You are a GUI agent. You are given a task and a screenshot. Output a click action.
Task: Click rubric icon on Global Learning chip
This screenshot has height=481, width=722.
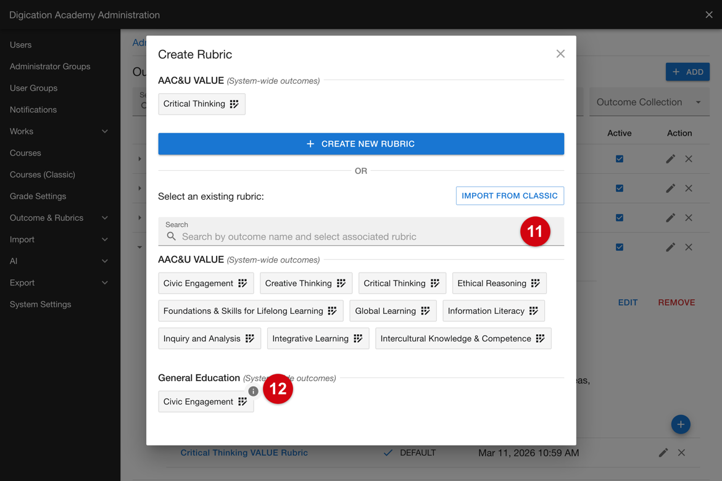pyautogui.click(x=425, y=311)
